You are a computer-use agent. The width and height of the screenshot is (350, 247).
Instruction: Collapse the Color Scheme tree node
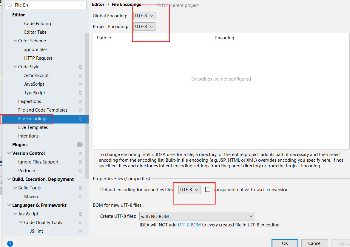point(15,41)
